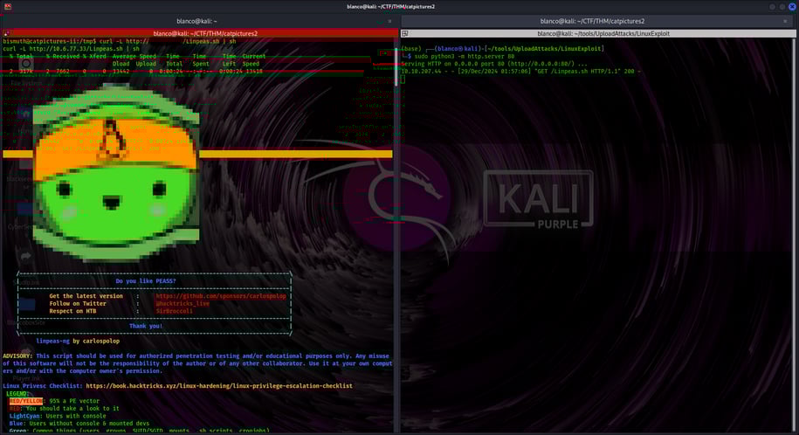Click 'Serving HTTP on 0.0.0.0 port 80' line

tap(493, 64)
